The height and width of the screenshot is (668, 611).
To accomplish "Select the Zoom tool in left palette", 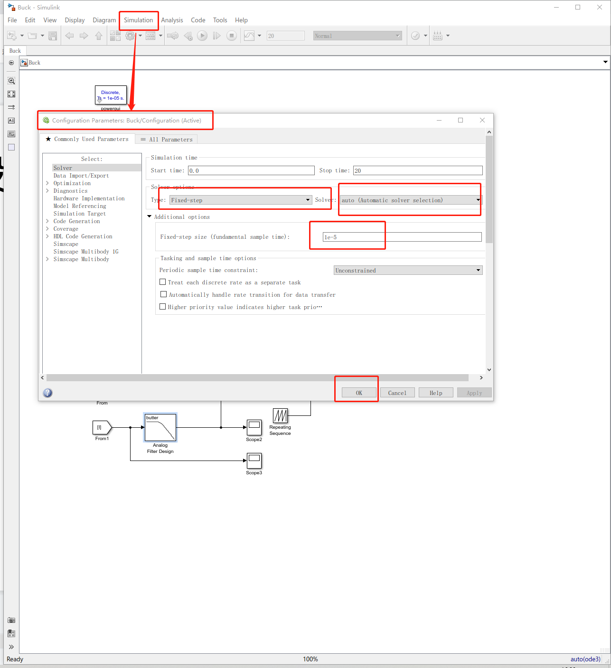I will tap(11, 81).
